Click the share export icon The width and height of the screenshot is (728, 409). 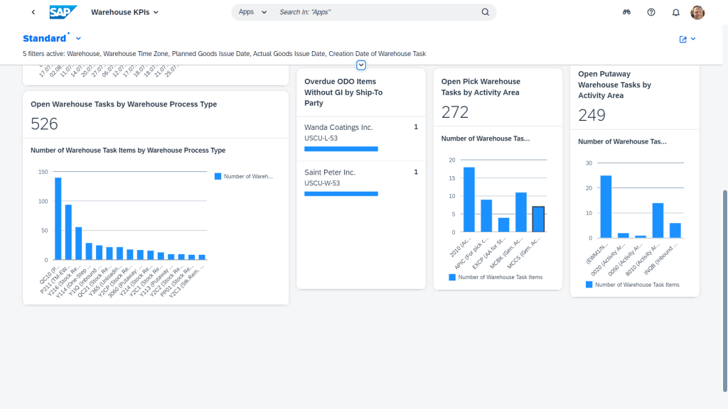pyautogui.click(x=687, y=39)
